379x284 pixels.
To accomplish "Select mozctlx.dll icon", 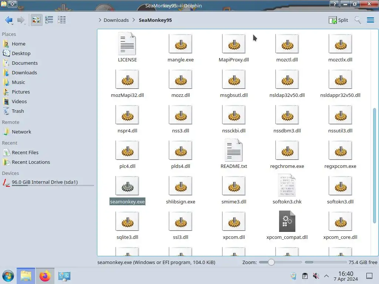I will [341, 44].
